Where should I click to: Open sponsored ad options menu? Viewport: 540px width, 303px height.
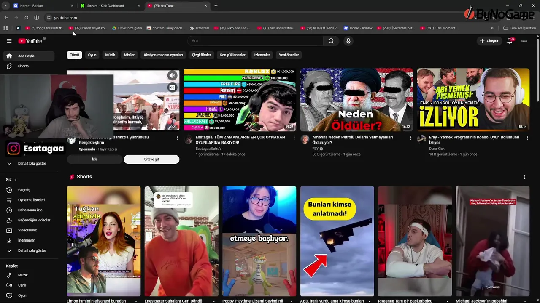pos(177,138)
